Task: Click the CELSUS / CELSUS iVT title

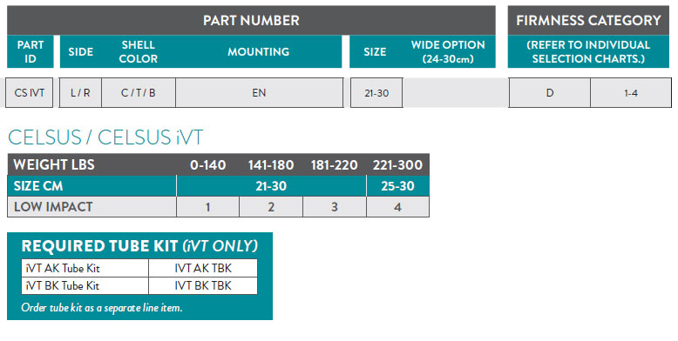Action: click(x=105, y=137)
